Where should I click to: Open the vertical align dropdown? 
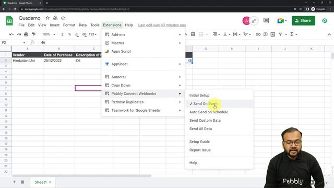(x=226, y=34)
